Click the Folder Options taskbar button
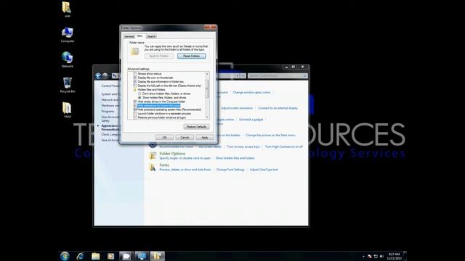This screenshot has width=465, height=261. pos(157,256)
